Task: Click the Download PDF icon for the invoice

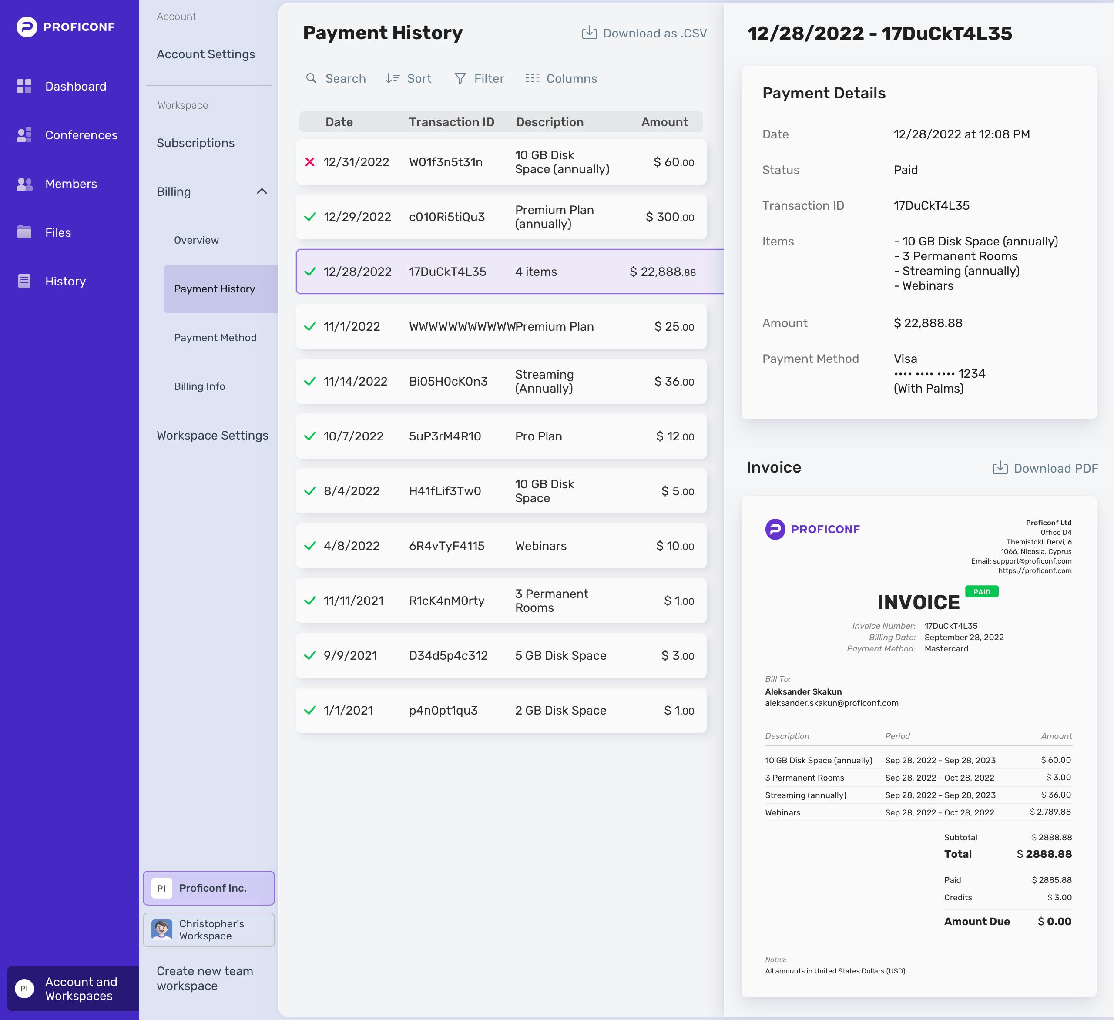Action: pyautogui.click(x=1000, y=468)
